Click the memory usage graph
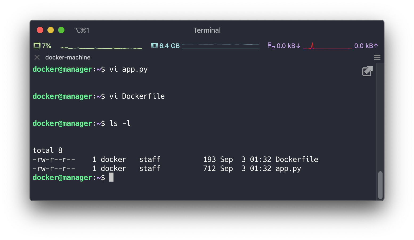 [x=221, y=46]
